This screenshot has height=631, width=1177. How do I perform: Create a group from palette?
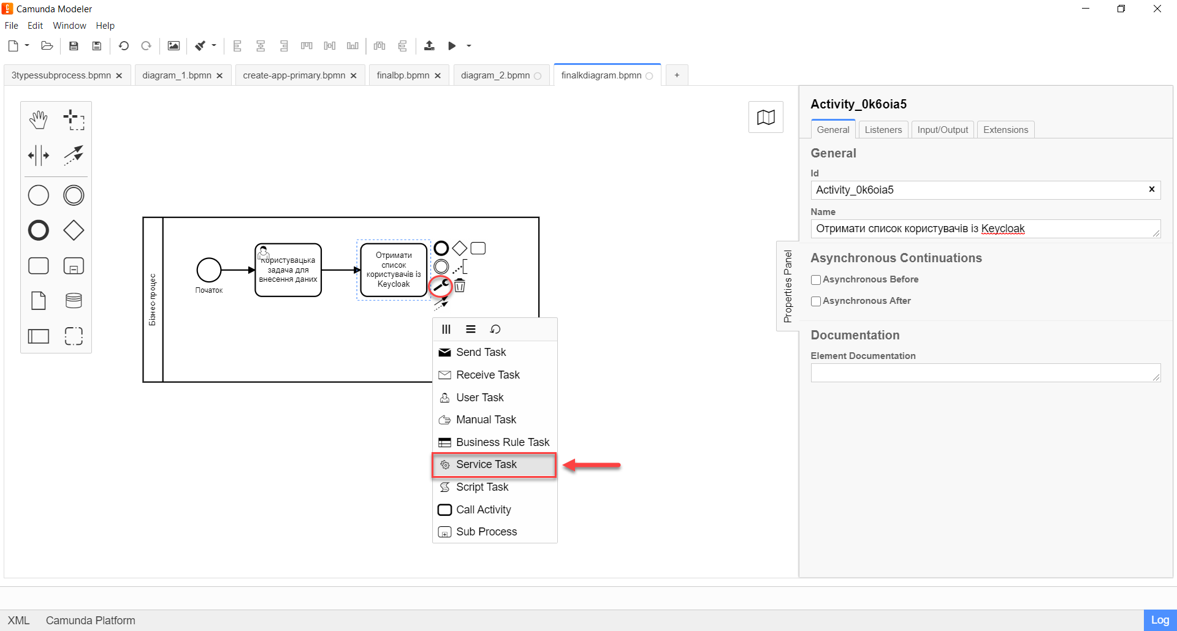(74, 336)
